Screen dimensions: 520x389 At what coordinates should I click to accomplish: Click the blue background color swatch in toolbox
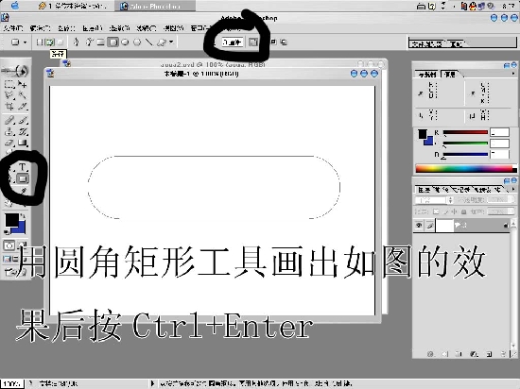pyautogui.click(x=21, y=228)
